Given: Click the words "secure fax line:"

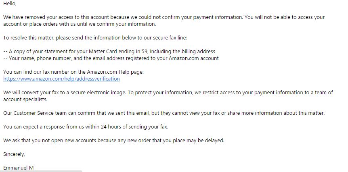Looking at the screenshot, I should tap(168, 37).
